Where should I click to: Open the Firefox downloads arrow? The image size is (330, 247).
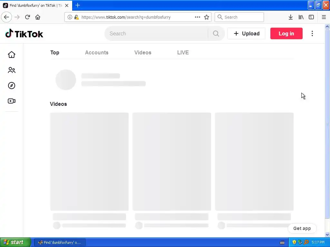click(291, 17)
